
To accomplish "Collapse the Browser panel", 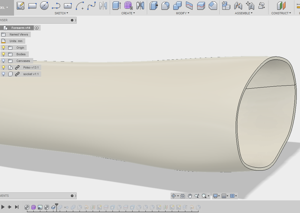I will pyautogui.click(x=72, y=20).
